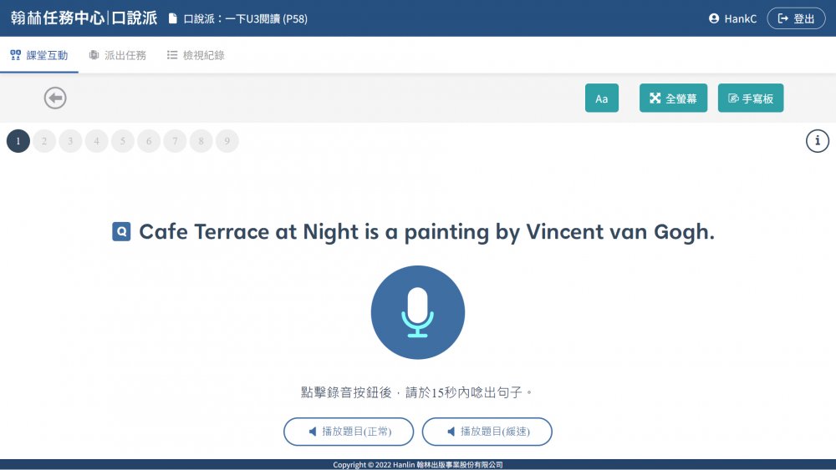Jump to question 5
This screenshot has height=470, width=836.
pyautogui.click(x=123, y=141)
